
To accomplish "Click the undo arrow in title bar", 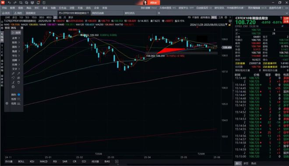I will click(x=9, y=3).
